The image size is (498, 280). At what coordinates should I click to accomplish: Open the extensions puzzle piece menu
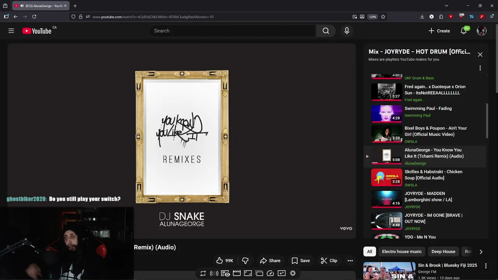441,17
